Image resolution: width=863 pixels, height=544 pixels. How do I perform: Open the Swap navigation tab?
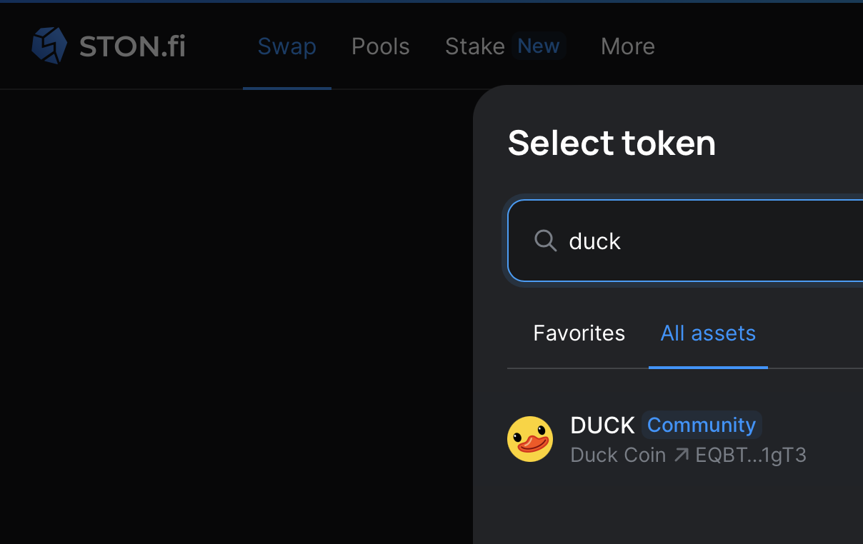(286, 46)
